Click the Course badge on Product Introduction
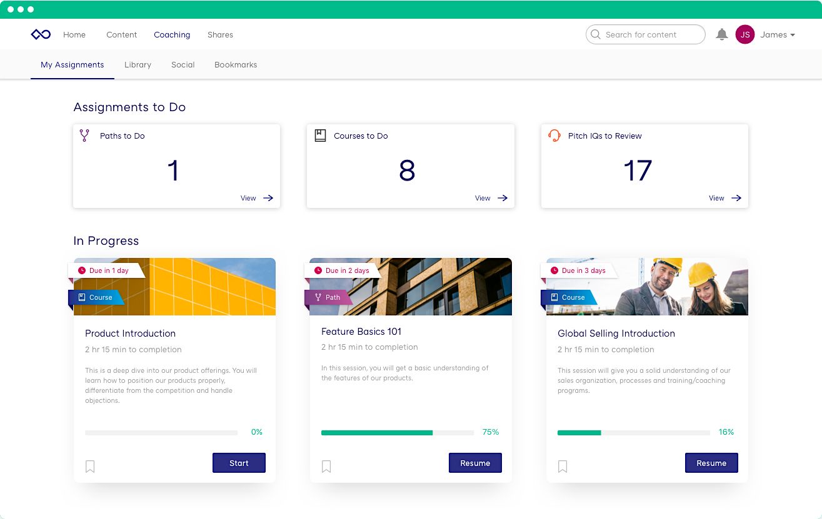The image size is (822, 519). pos(96,297)
